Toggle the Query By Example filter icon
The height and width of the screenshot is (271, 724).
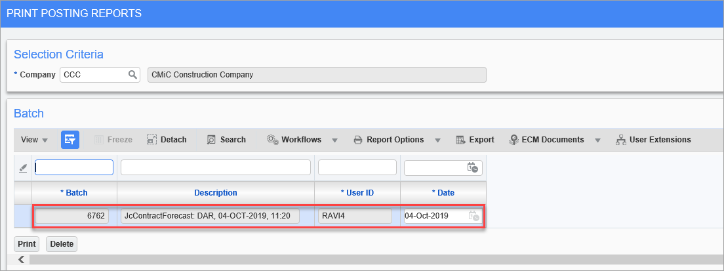(x=70, y=139)
